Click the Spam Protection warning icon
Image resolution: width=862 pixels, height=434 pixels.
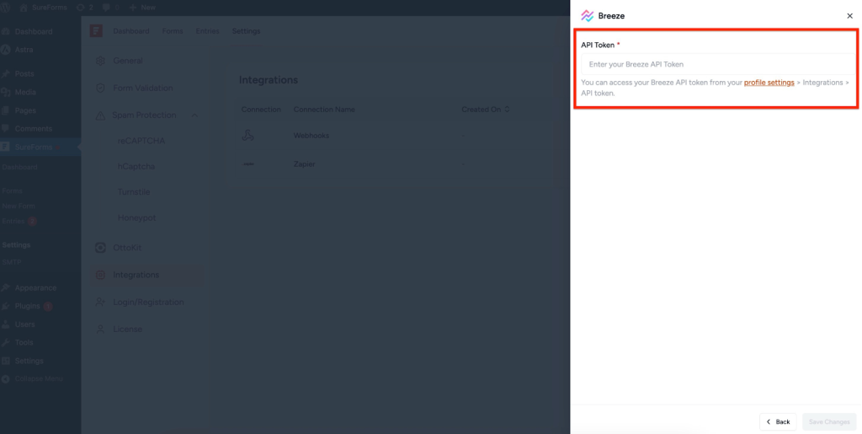100,115
